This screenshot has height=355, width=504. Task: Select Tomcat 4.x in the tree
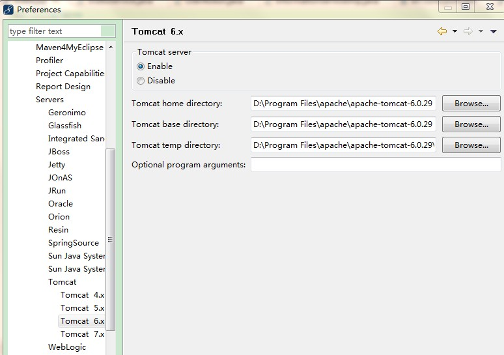(x=82, y=295)
